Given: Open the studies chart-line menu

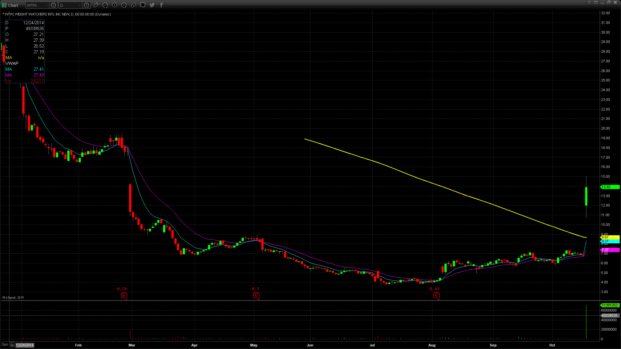Looking at the screenshot, I should 105,5.
